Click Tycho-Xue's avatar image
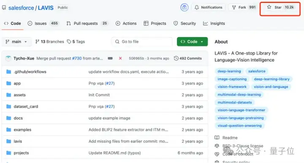 pos(8,58)
